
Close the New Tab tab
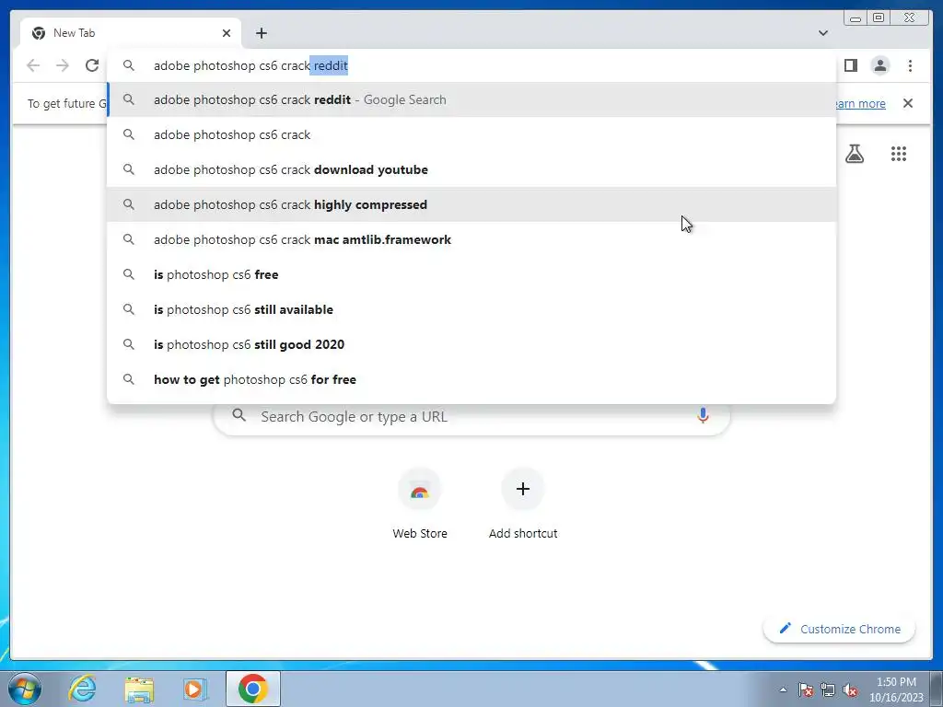tap(227, 33)
